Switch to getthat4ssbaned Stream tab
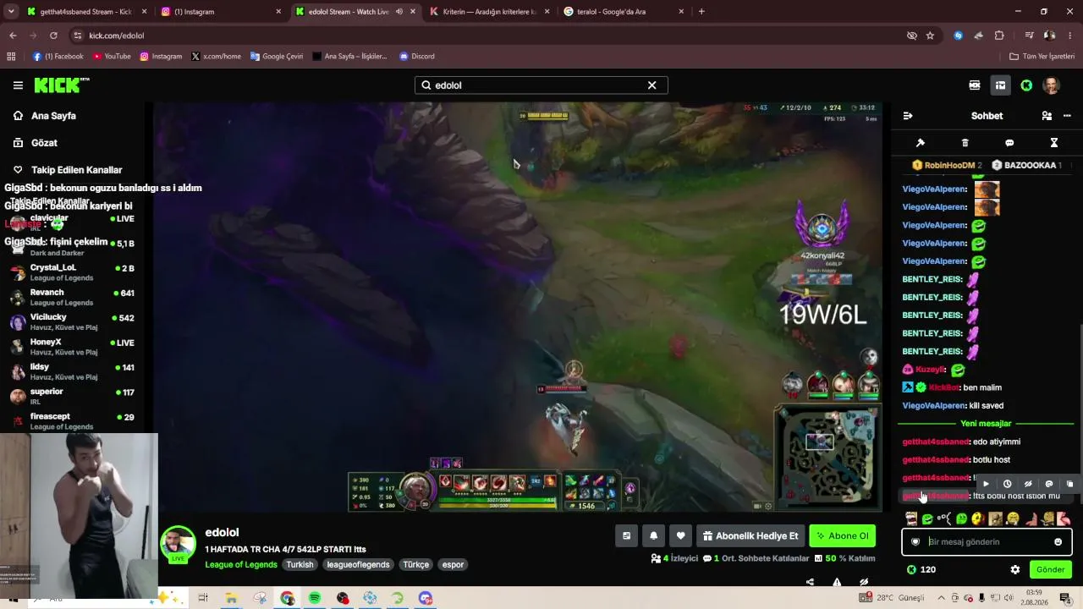Image resolution: width=1083 pixels, height=609 pixels. point(87,12)
